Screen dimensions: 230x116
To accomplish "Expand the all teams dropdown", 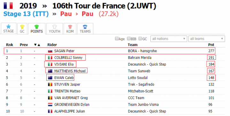I will pyautogui.click(x=207, y=39).
